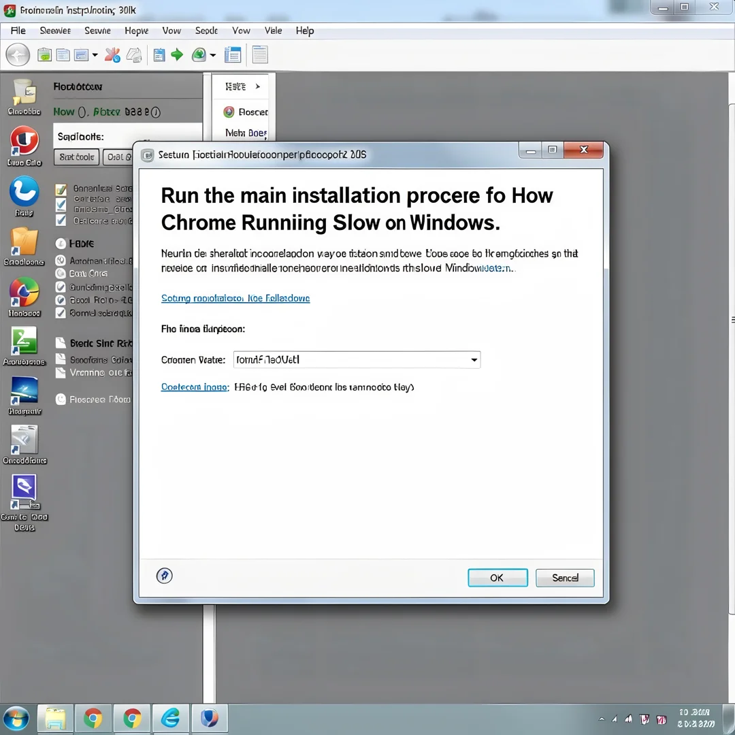735x735 pixels.
Task: Click the green globe toolbar icon
Action: click(199, 55)
